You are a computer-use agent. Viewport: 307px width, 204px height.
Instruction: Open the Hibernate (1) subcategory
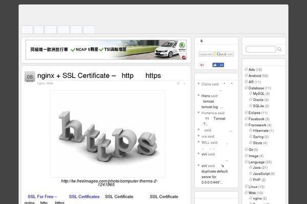(263, 131)
